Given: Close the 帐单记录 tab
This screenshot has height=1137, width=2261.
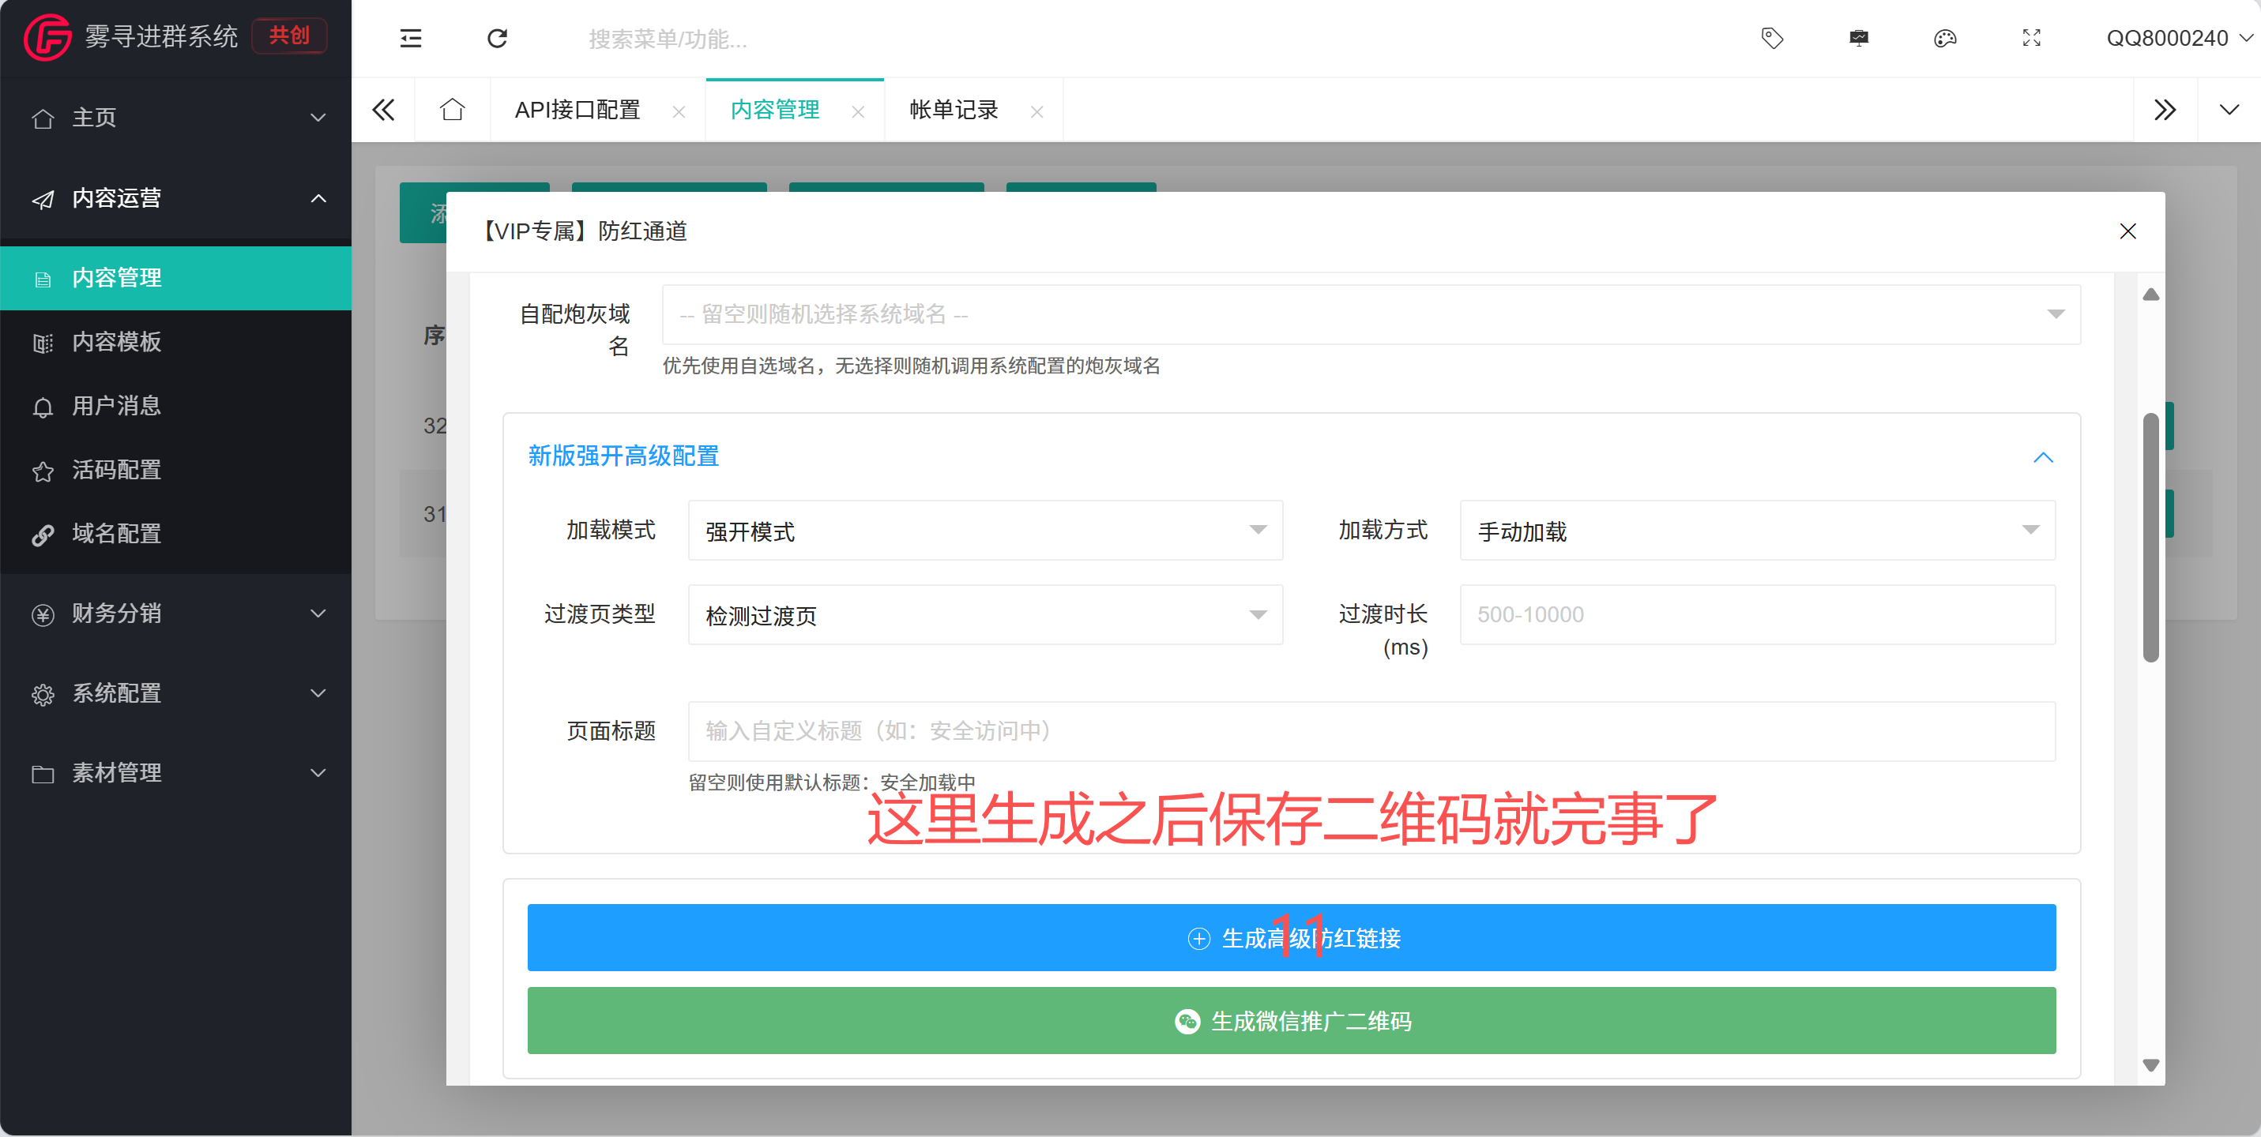Looking at the screenshot, I should click(x=1036, y=111).
